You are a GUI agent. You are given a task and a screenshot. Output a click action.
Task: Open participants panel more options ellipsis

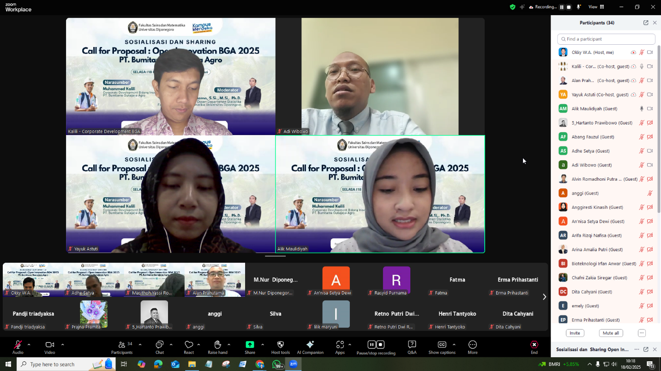[642, 333]
